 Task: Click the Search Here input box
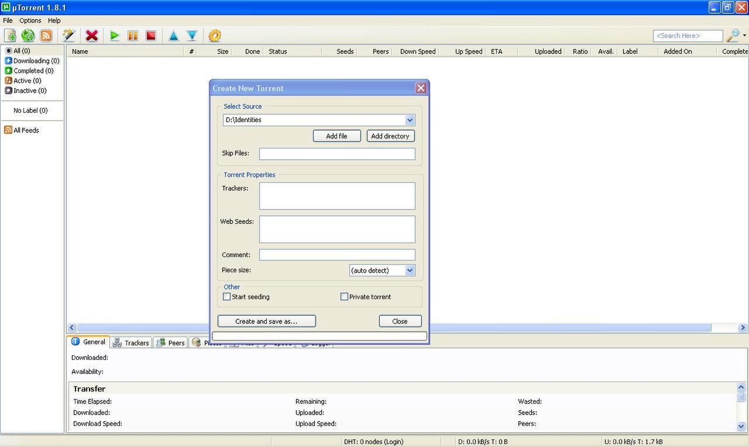point(688,36)
